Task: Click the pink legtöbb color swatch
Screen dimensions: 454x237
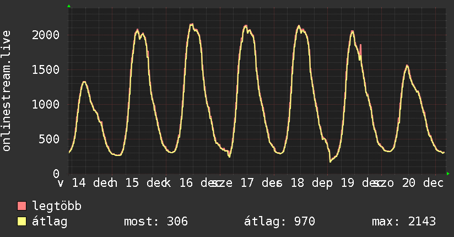Action: click(x=21, y=206)
